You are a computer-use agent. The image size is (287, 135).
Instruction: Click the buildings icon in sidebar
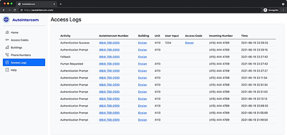(7, 47)
